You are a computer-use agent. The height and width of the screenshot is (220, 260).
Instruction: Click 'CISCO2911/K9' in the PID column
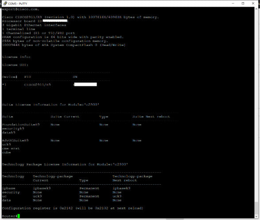tap(37, 85)
